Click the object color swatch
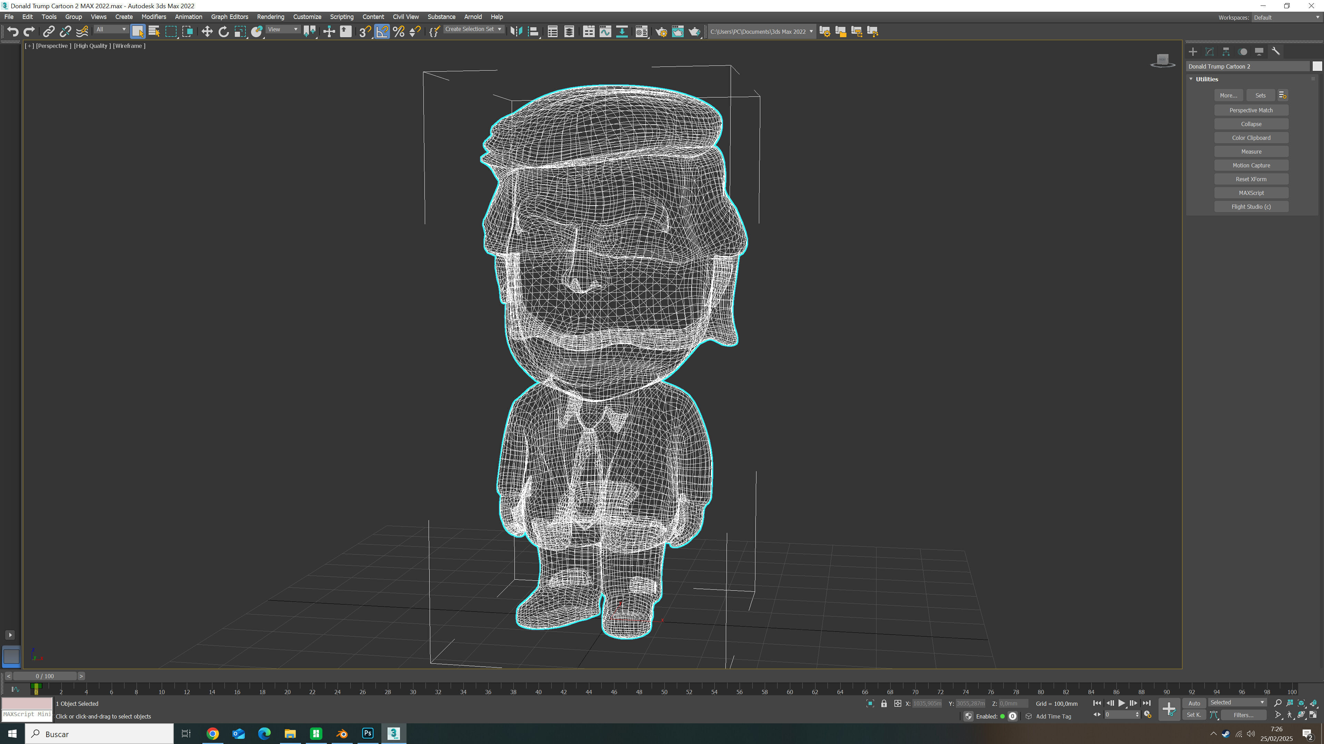Screen dimensions: 1324x744 click(x=1317, y=66)
